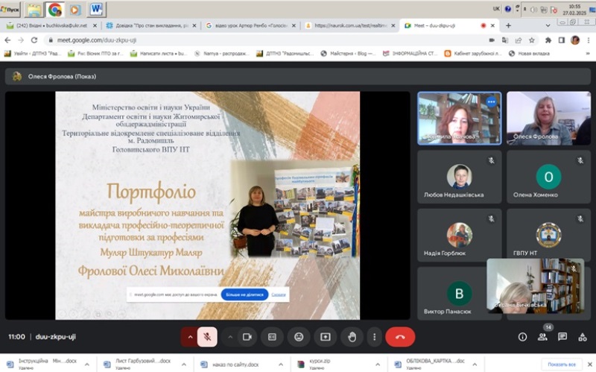This screenshot has width=596, height=372.
Task: Open more options three-dot menu
Action: [374, 337]
